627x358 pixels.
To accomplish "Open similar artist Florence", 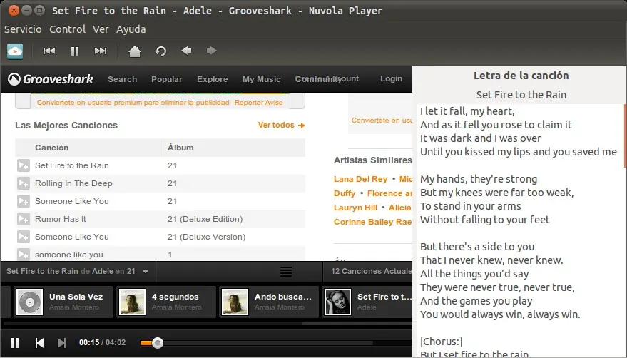I will [x=389, y=193].
